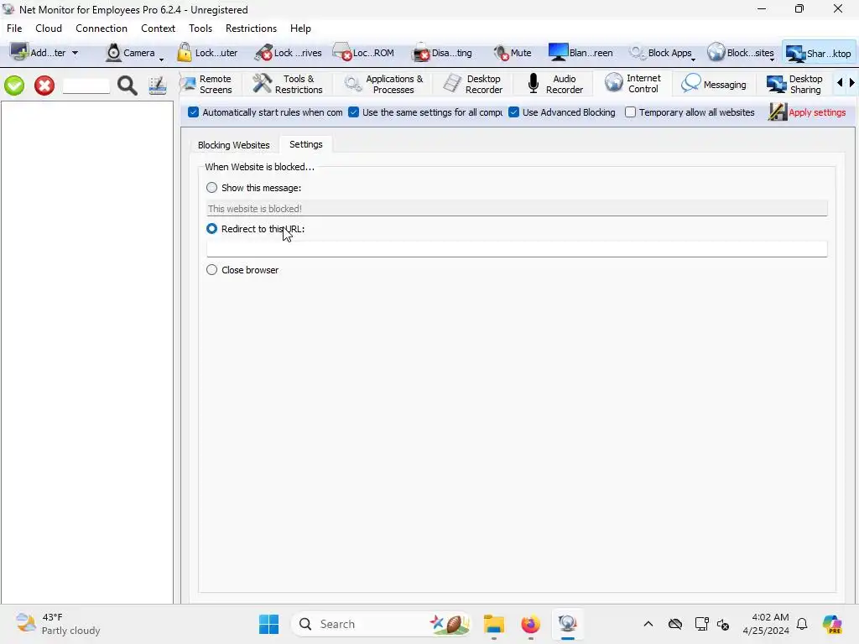Click the Lock CD-ROM icon
The image size is (859, 644).
tap(342, 53)
